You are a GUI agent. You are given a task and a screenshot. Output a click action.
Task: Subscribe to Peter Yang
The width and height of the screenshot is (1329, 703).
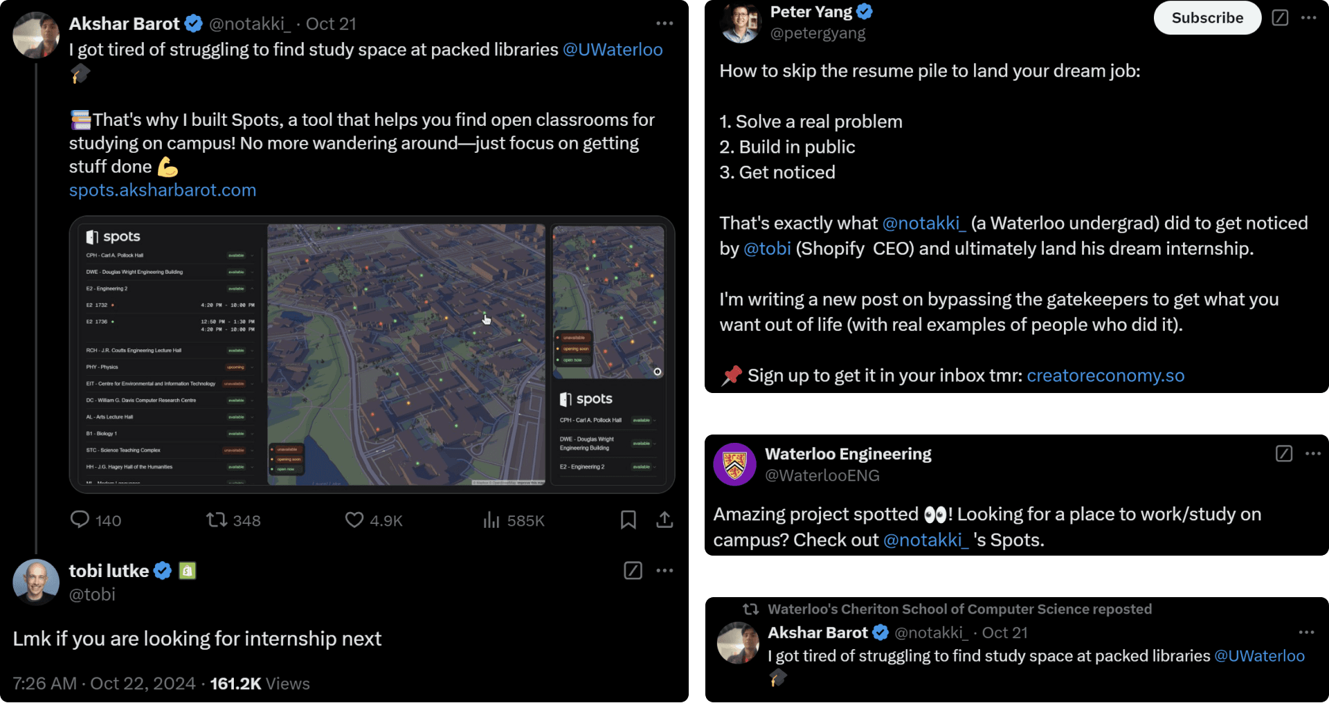[1206, 18]
